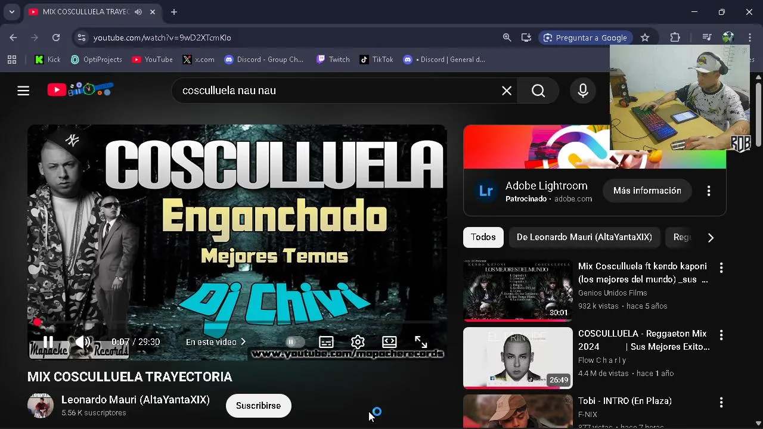Open Kick bookmark
Image resolution: width=763 pixels, height=429 pixels.
[x=48, y=60]
